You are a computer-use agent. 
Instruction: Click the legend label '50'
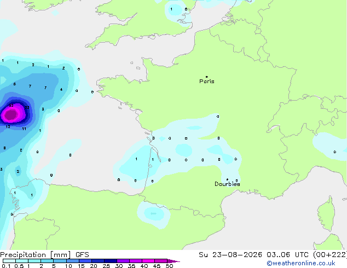click(x=170, y=266)
